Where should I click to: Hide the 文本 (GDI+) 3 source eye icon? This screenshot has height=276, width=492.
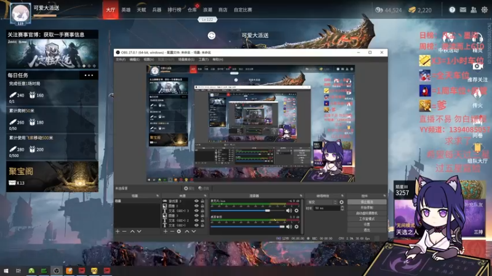196,210
